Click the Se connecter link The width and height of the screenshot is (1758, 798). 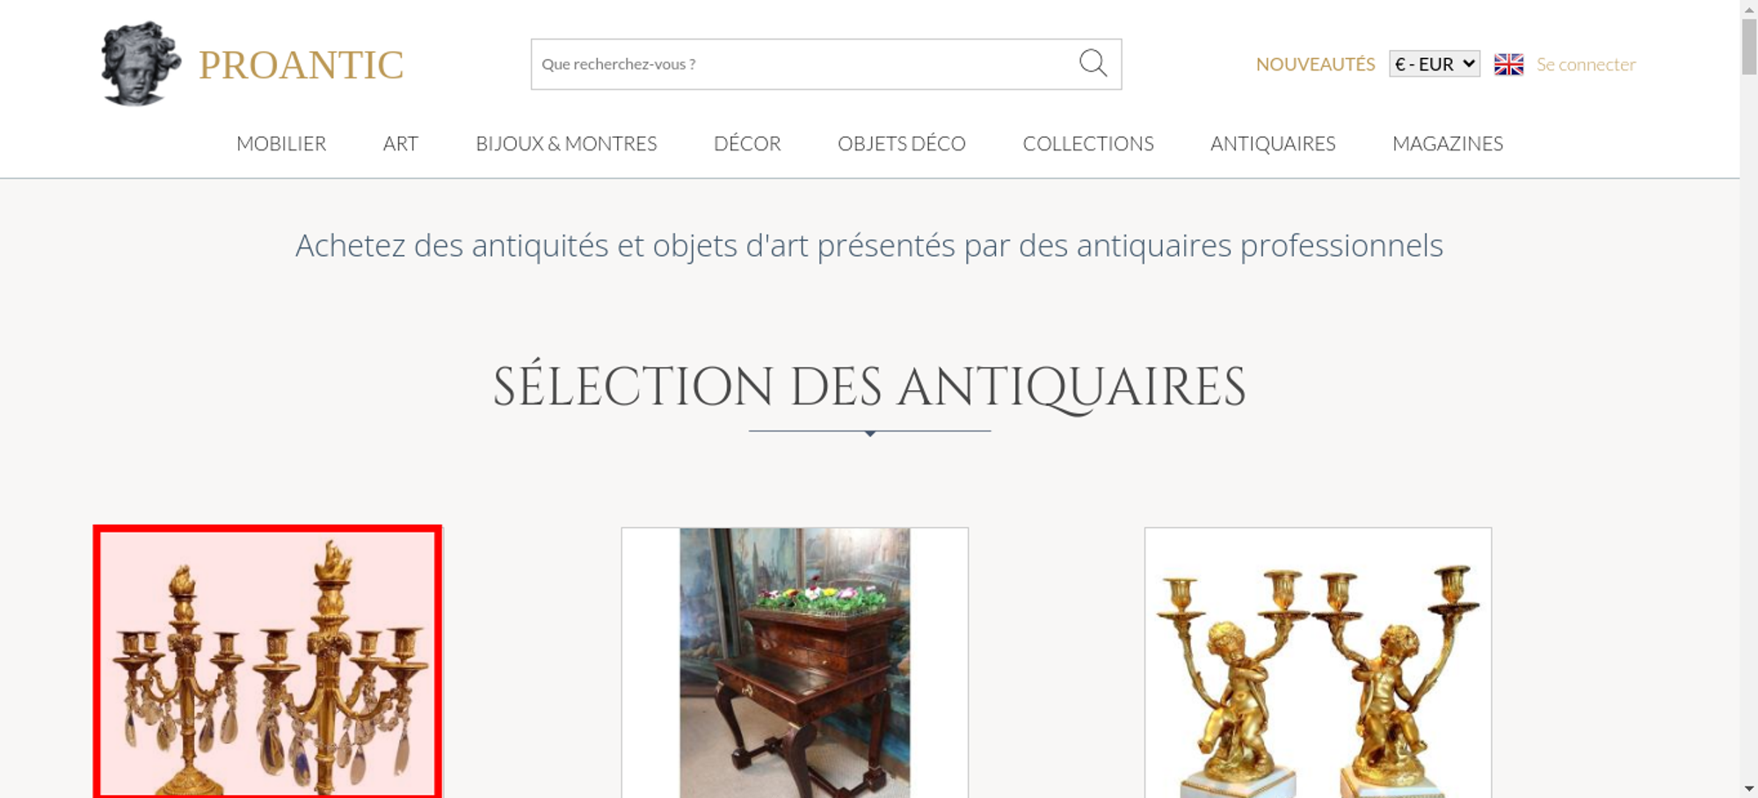point(1586,64)
